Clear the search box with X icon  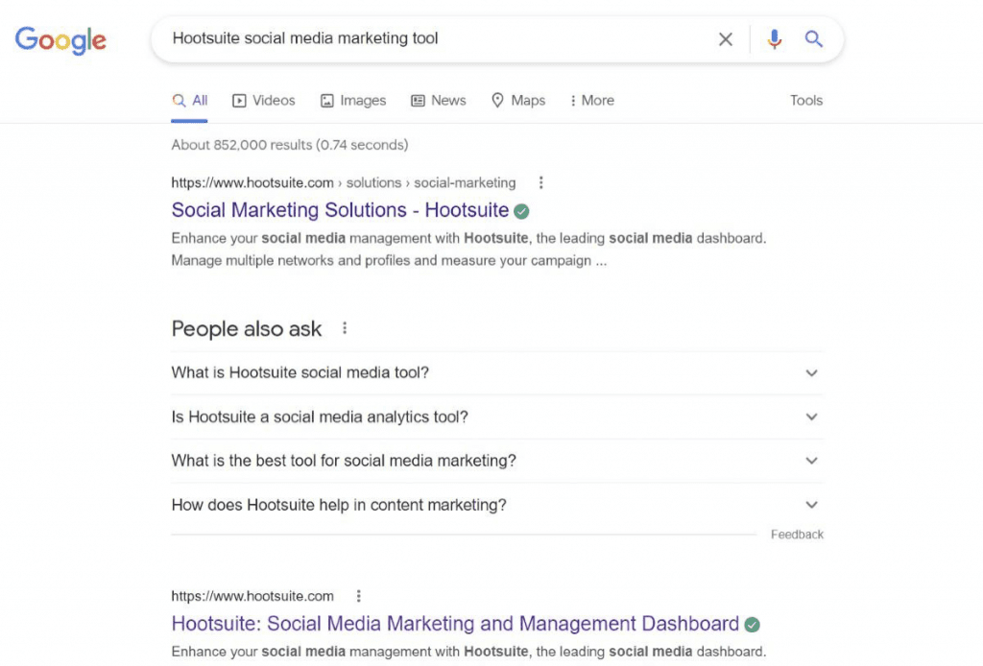point(726,38)
